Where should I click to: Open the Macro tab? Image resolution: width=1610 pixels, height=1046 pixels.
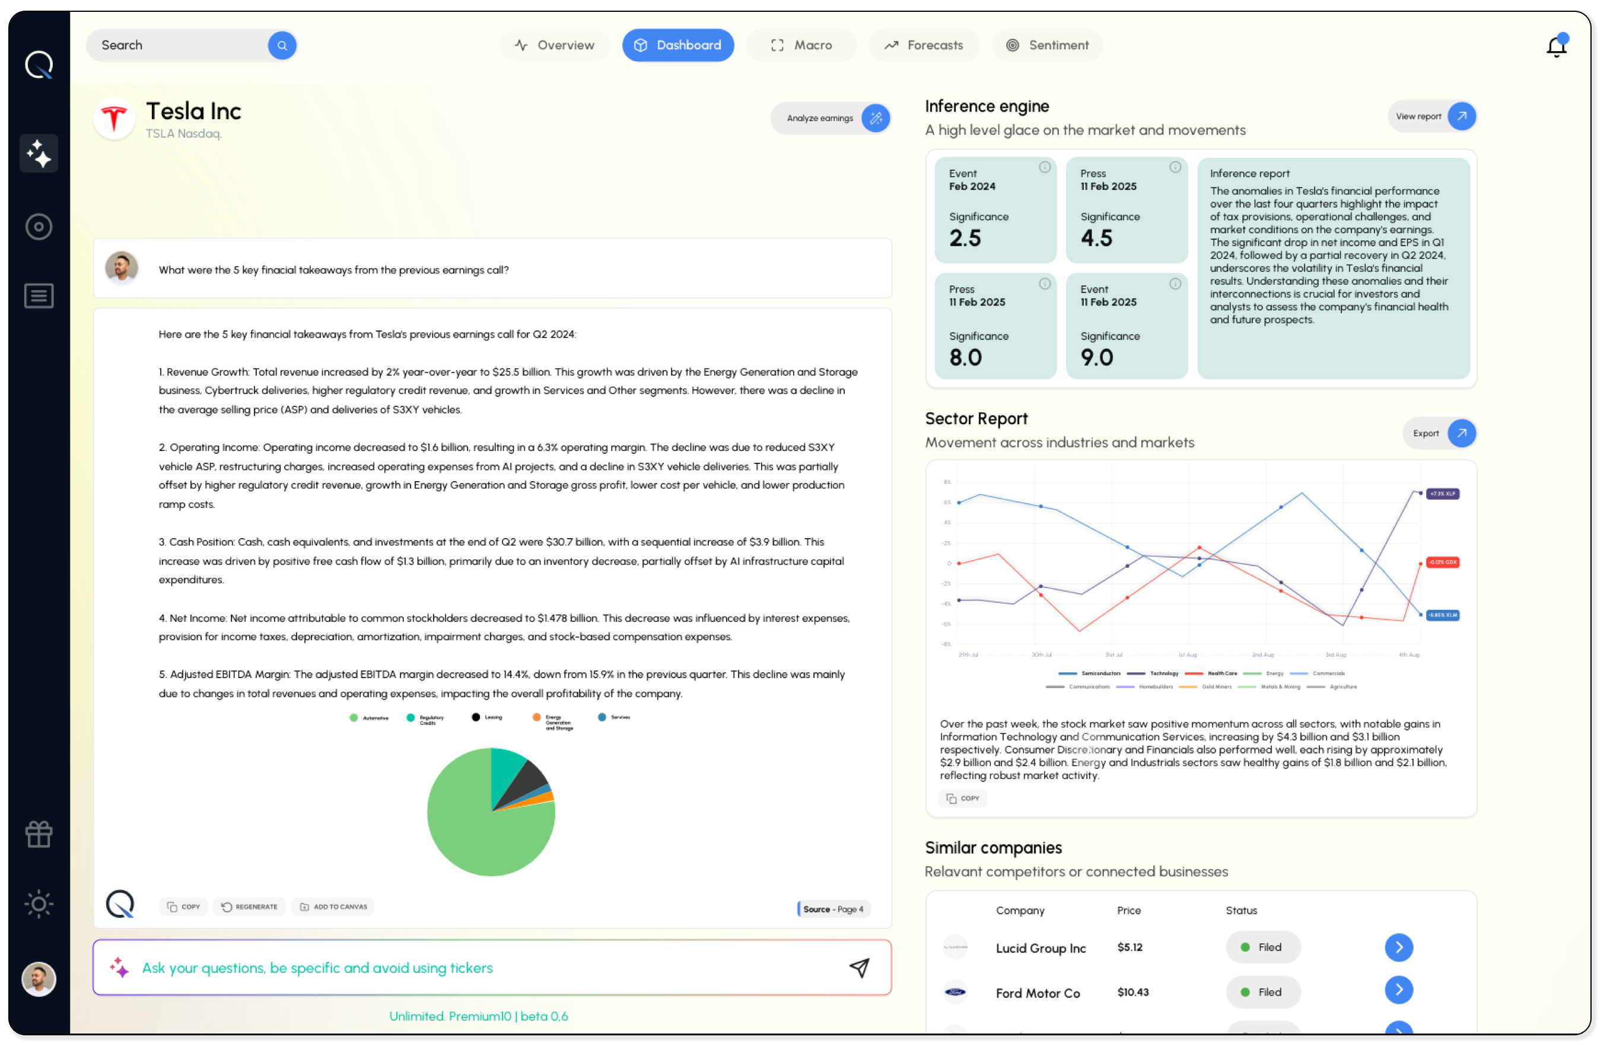801,45
